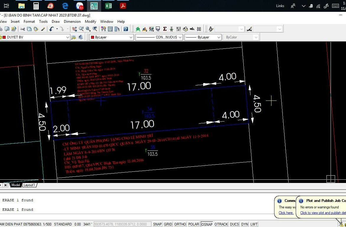The width and height of the screenshot is (346, 227).
Task: Click the Sigma sum tool icon
Action: click(x=165, y=29)
